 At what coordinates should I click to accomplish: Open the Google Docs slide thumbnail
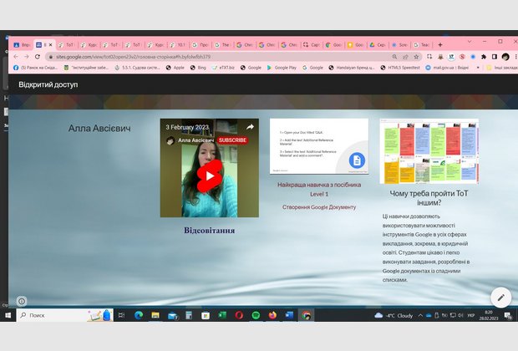(318, 146)
